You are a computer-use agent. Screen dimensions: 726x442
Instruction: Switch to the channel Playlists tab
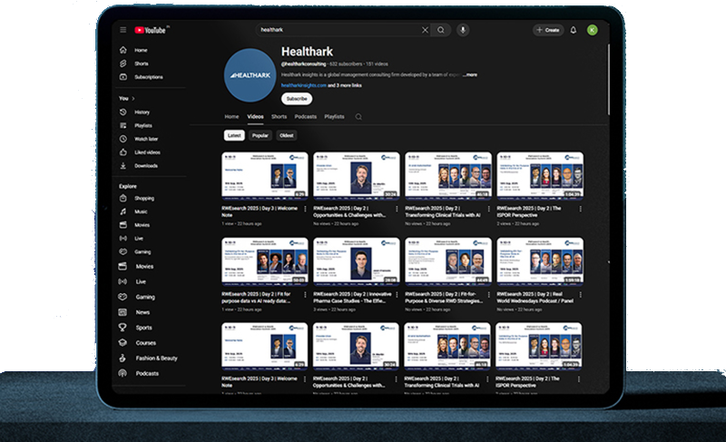(x=334, y=117)
